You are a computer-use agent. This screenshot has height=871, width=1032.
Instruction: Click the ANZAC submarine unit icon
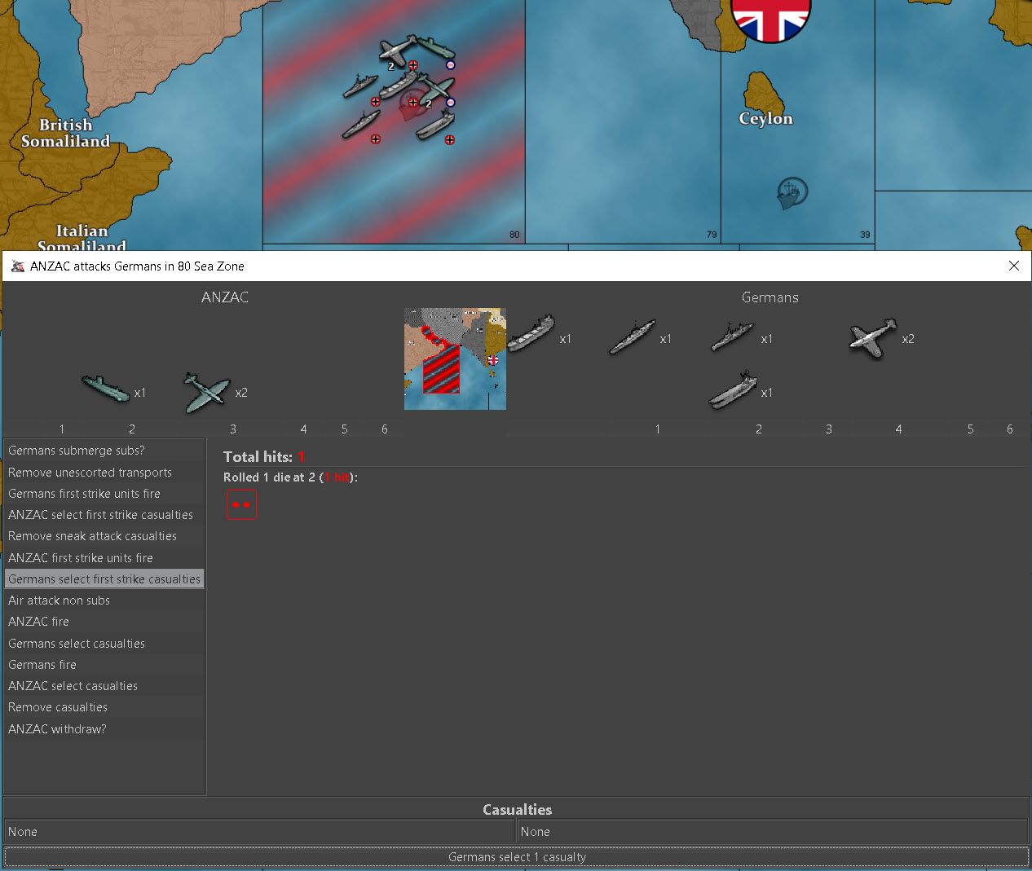pyautogui.click(x=106, y=389)
